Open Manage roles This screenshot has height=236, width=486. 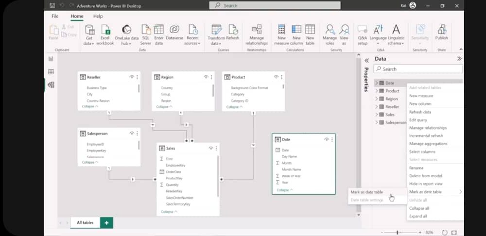click(x=330, y=35)
